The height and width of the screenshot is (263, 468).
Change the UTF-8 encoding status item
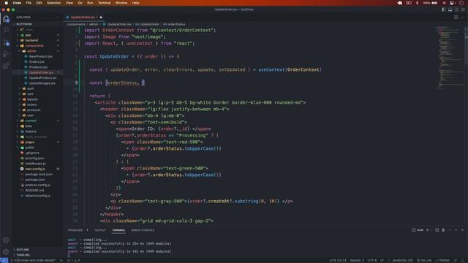tap(372, 260)
